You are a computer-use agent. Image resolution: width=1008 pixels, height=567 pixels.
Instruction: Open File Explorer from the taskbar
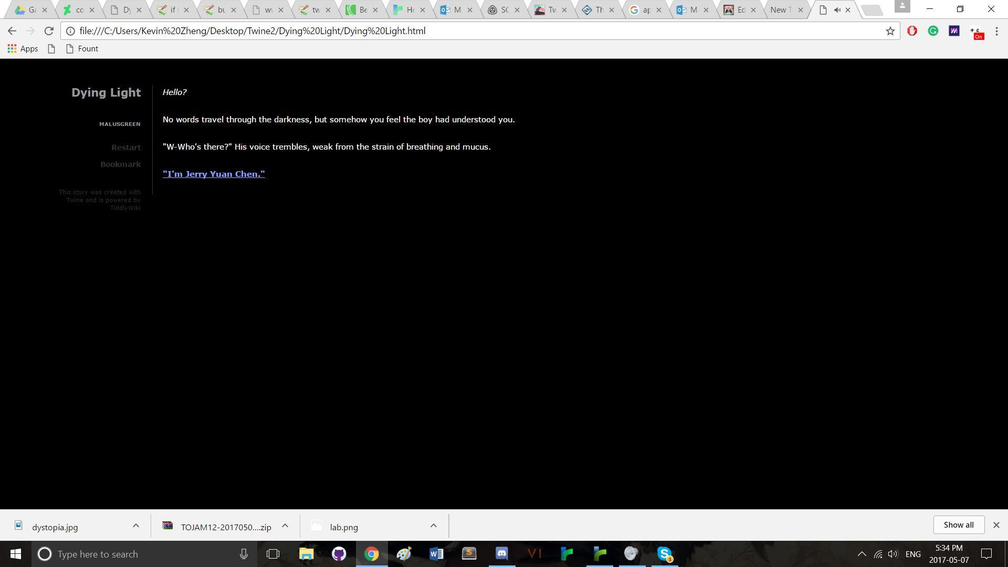[306, 554]
